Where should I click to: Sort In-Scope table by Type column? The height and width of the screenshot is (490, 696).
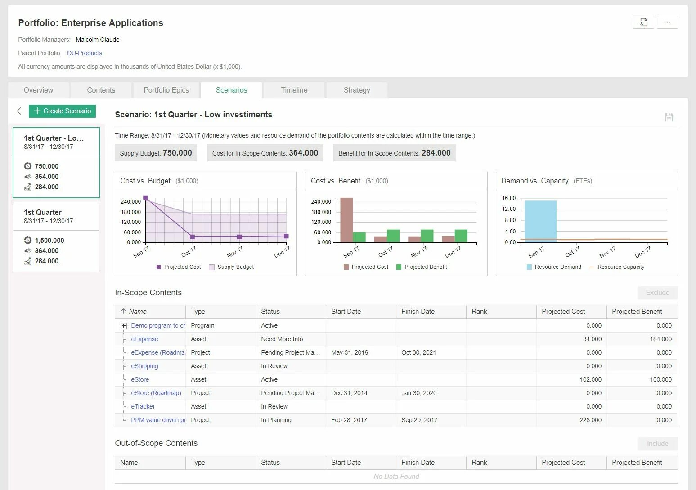tap(220, 312)
